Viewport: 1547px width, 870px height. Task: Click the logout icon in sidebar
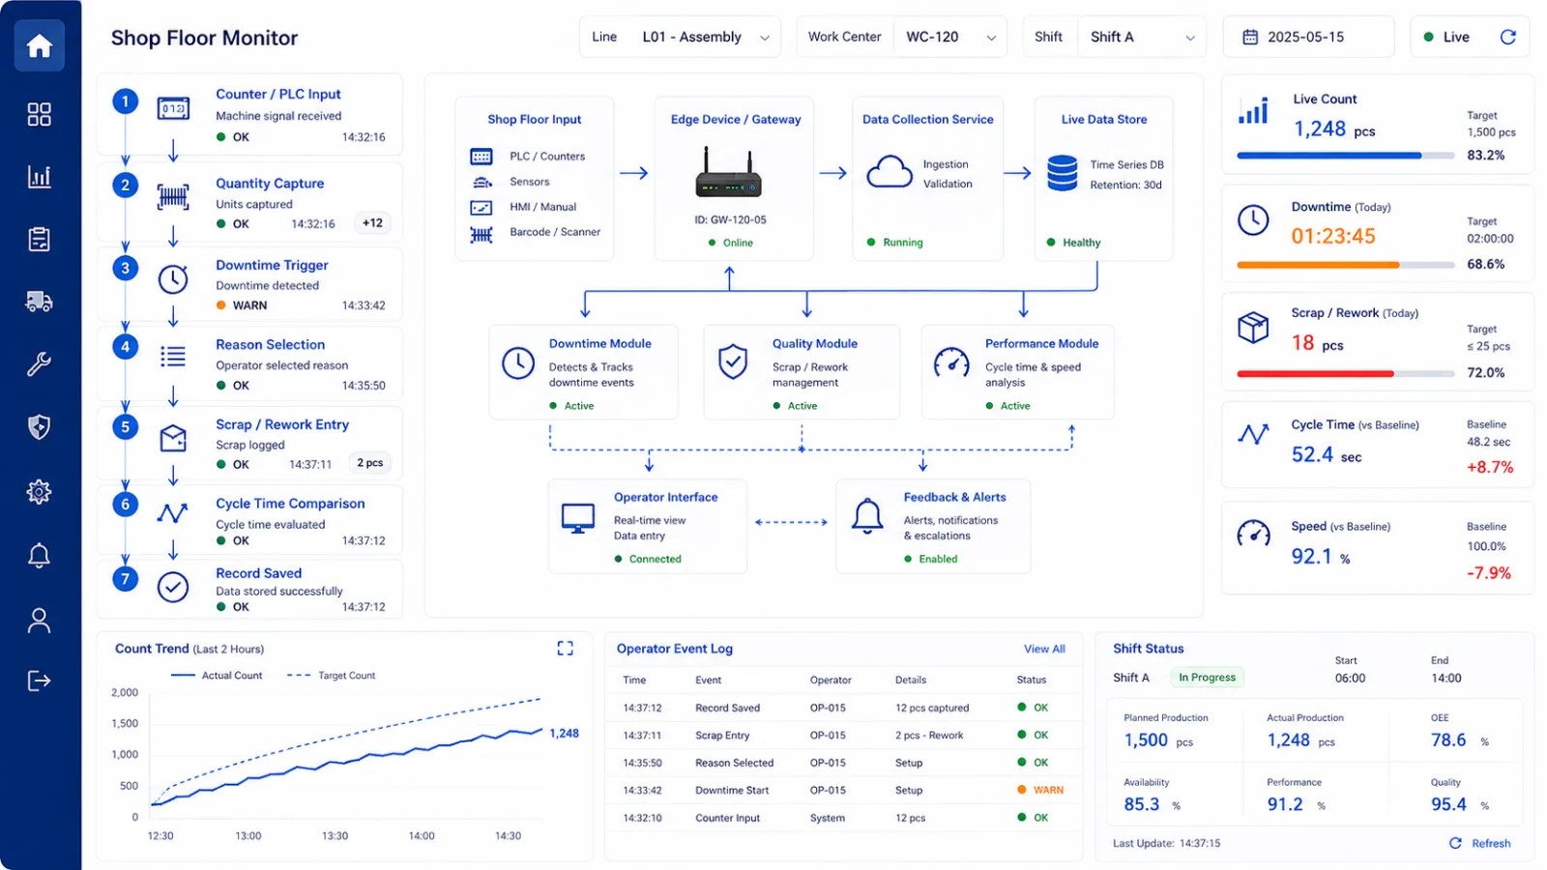pyautogui.click(x=39, y=681)
